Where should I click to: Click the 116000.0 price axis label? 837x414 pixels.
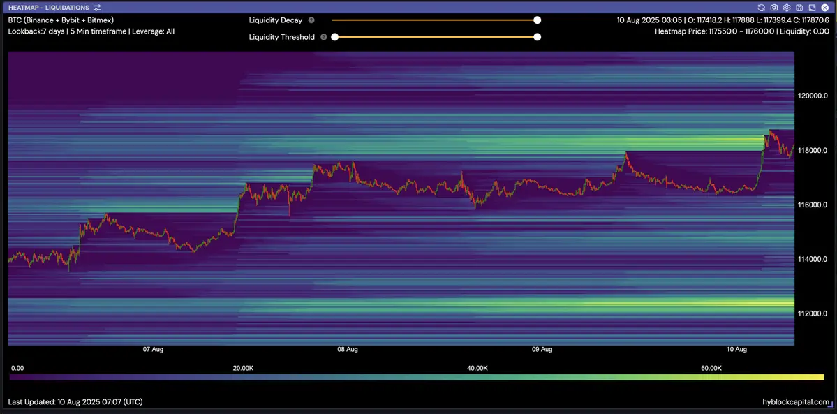pyautogui.click(x=812, y=205)
